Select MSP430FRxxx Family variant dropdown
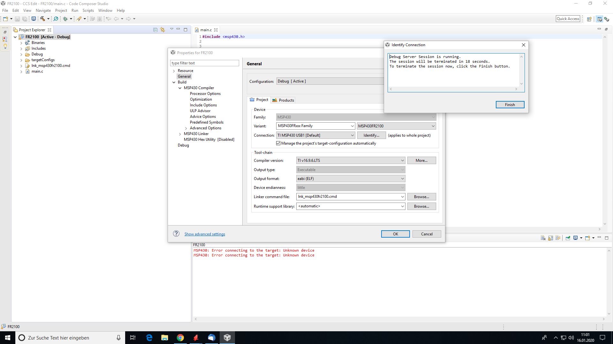613x344 pixels. click(316, 126)
